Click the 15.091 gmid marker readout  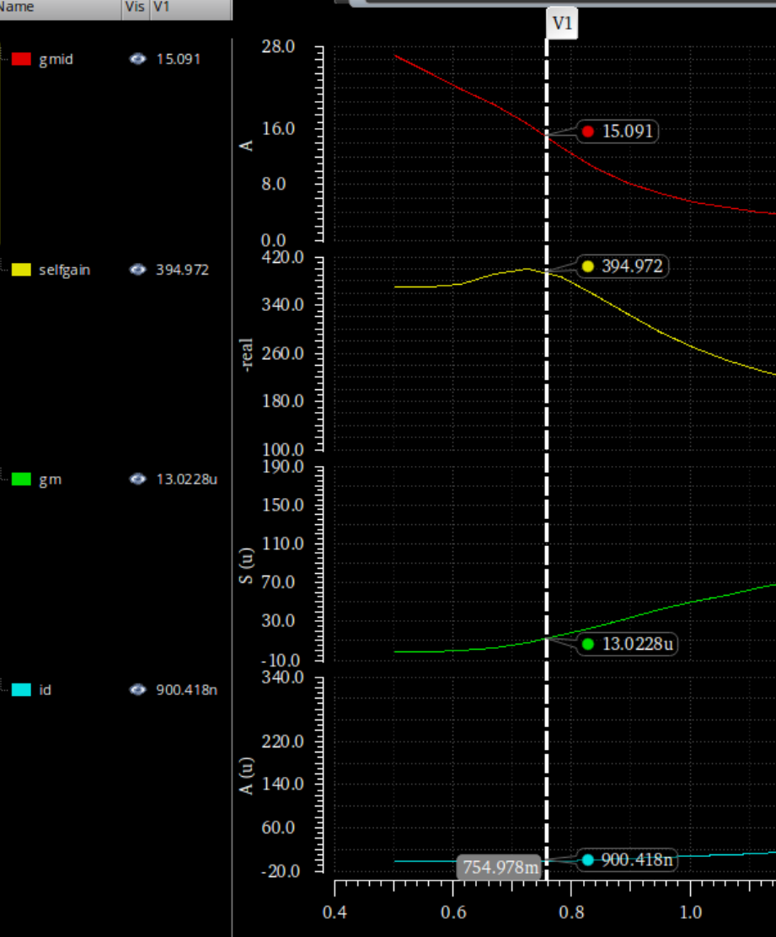click(x=618, y=131)
